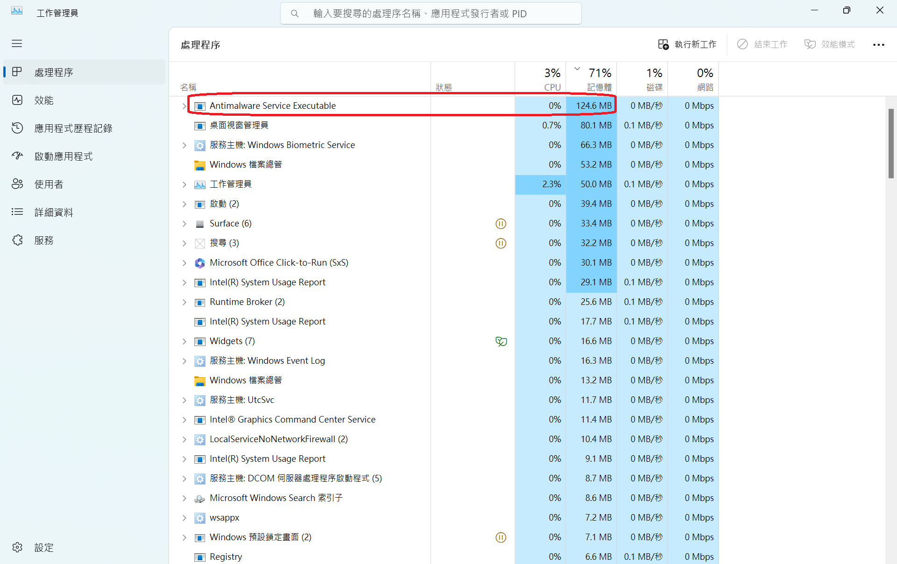Image resolution: width=897 pixels, height=564 pixels.
Task: Click the suspended pause icon on Surface row
Action: pos(501,224)
